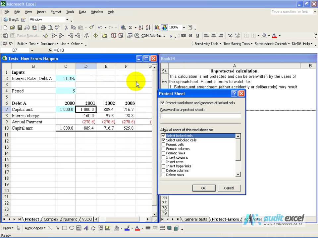Select the Format Painter brush
Screen dimensions: 318x238
tap(91, 27)
